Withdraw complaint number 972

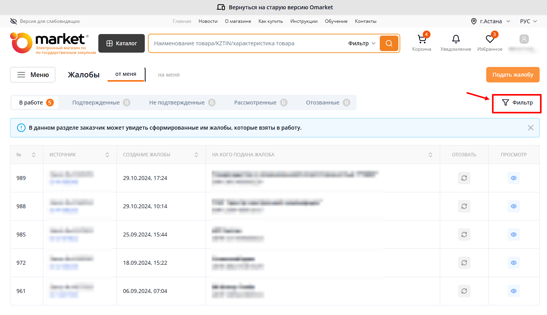(464, 263)
